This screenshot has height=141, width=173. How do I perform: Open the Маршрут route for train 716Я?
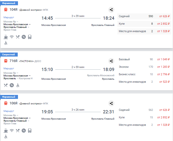click(x=9, y=69)
